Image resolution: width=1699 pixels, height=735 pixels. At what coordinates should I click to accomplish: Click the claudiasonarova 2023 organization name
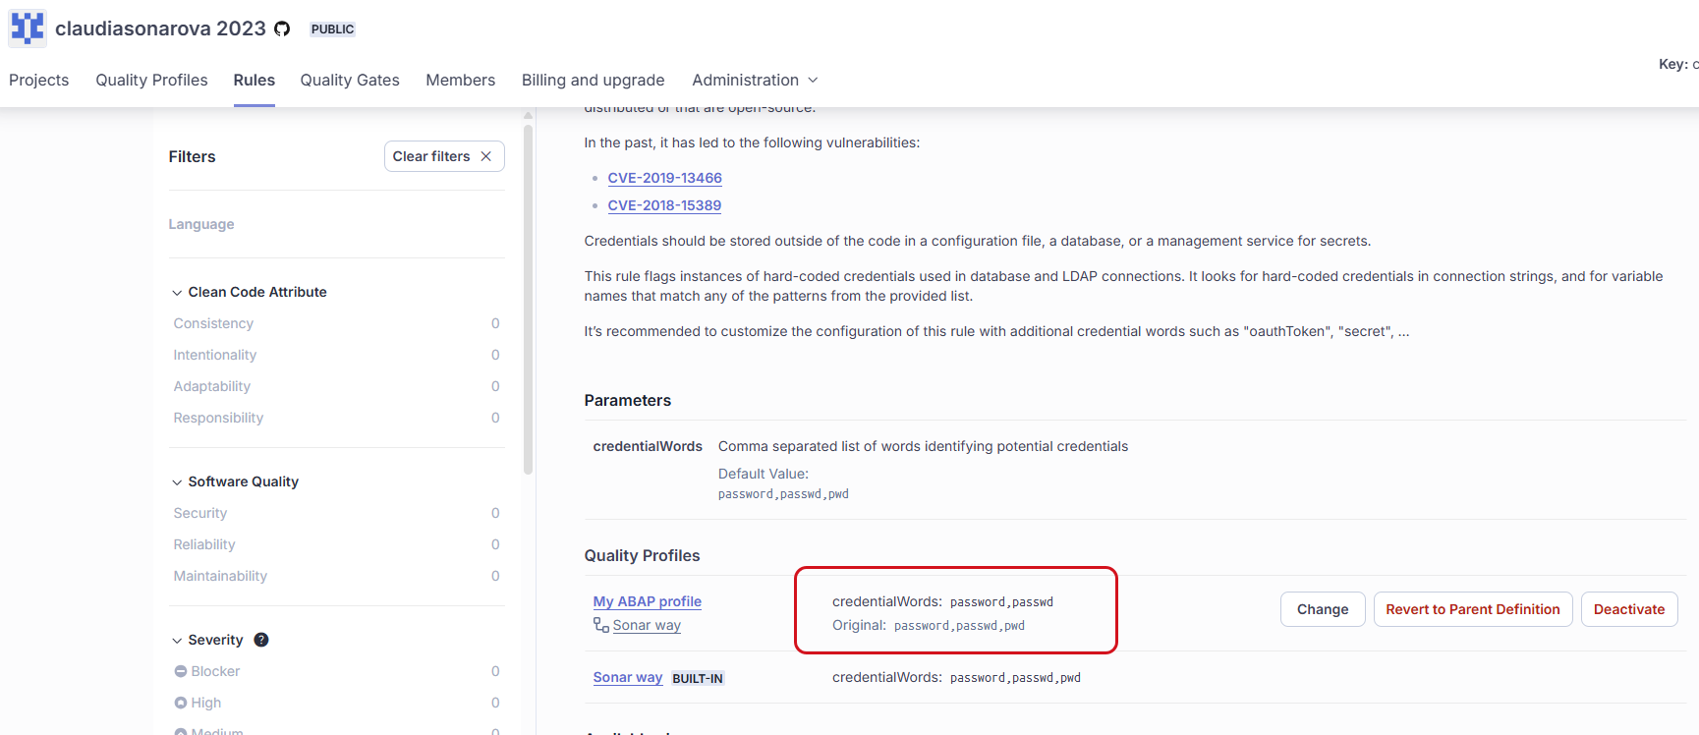[x=160, y=28]
